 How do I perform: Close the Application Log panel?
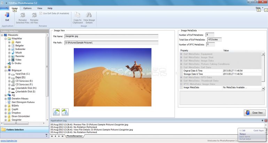tap(266, 120)
